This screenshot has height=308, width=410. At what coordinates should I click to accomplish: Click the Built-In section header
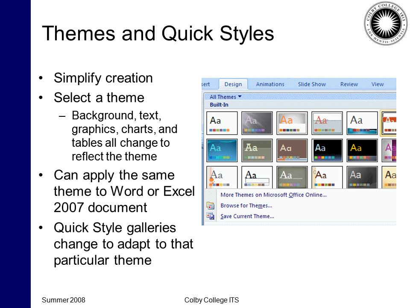219,105
